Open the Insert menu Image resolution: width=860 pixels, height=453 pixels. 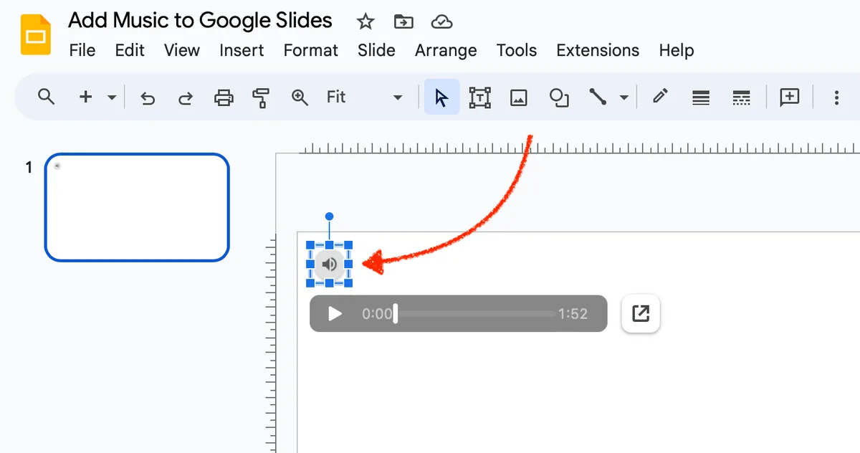click(x=242, y=50)
